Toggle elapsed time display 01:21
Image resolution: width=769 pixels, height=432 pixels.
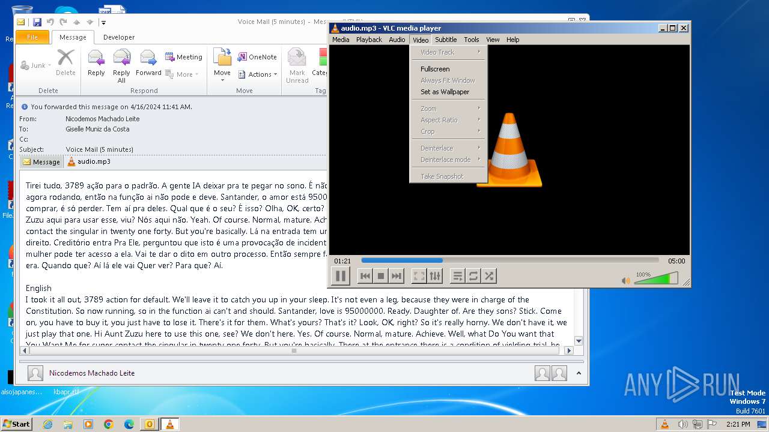(342, 261)
